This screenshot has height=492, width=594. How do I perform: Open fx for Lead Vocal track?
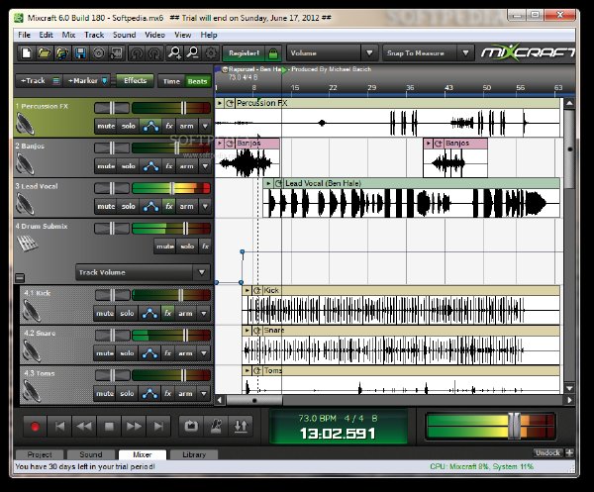169,207
